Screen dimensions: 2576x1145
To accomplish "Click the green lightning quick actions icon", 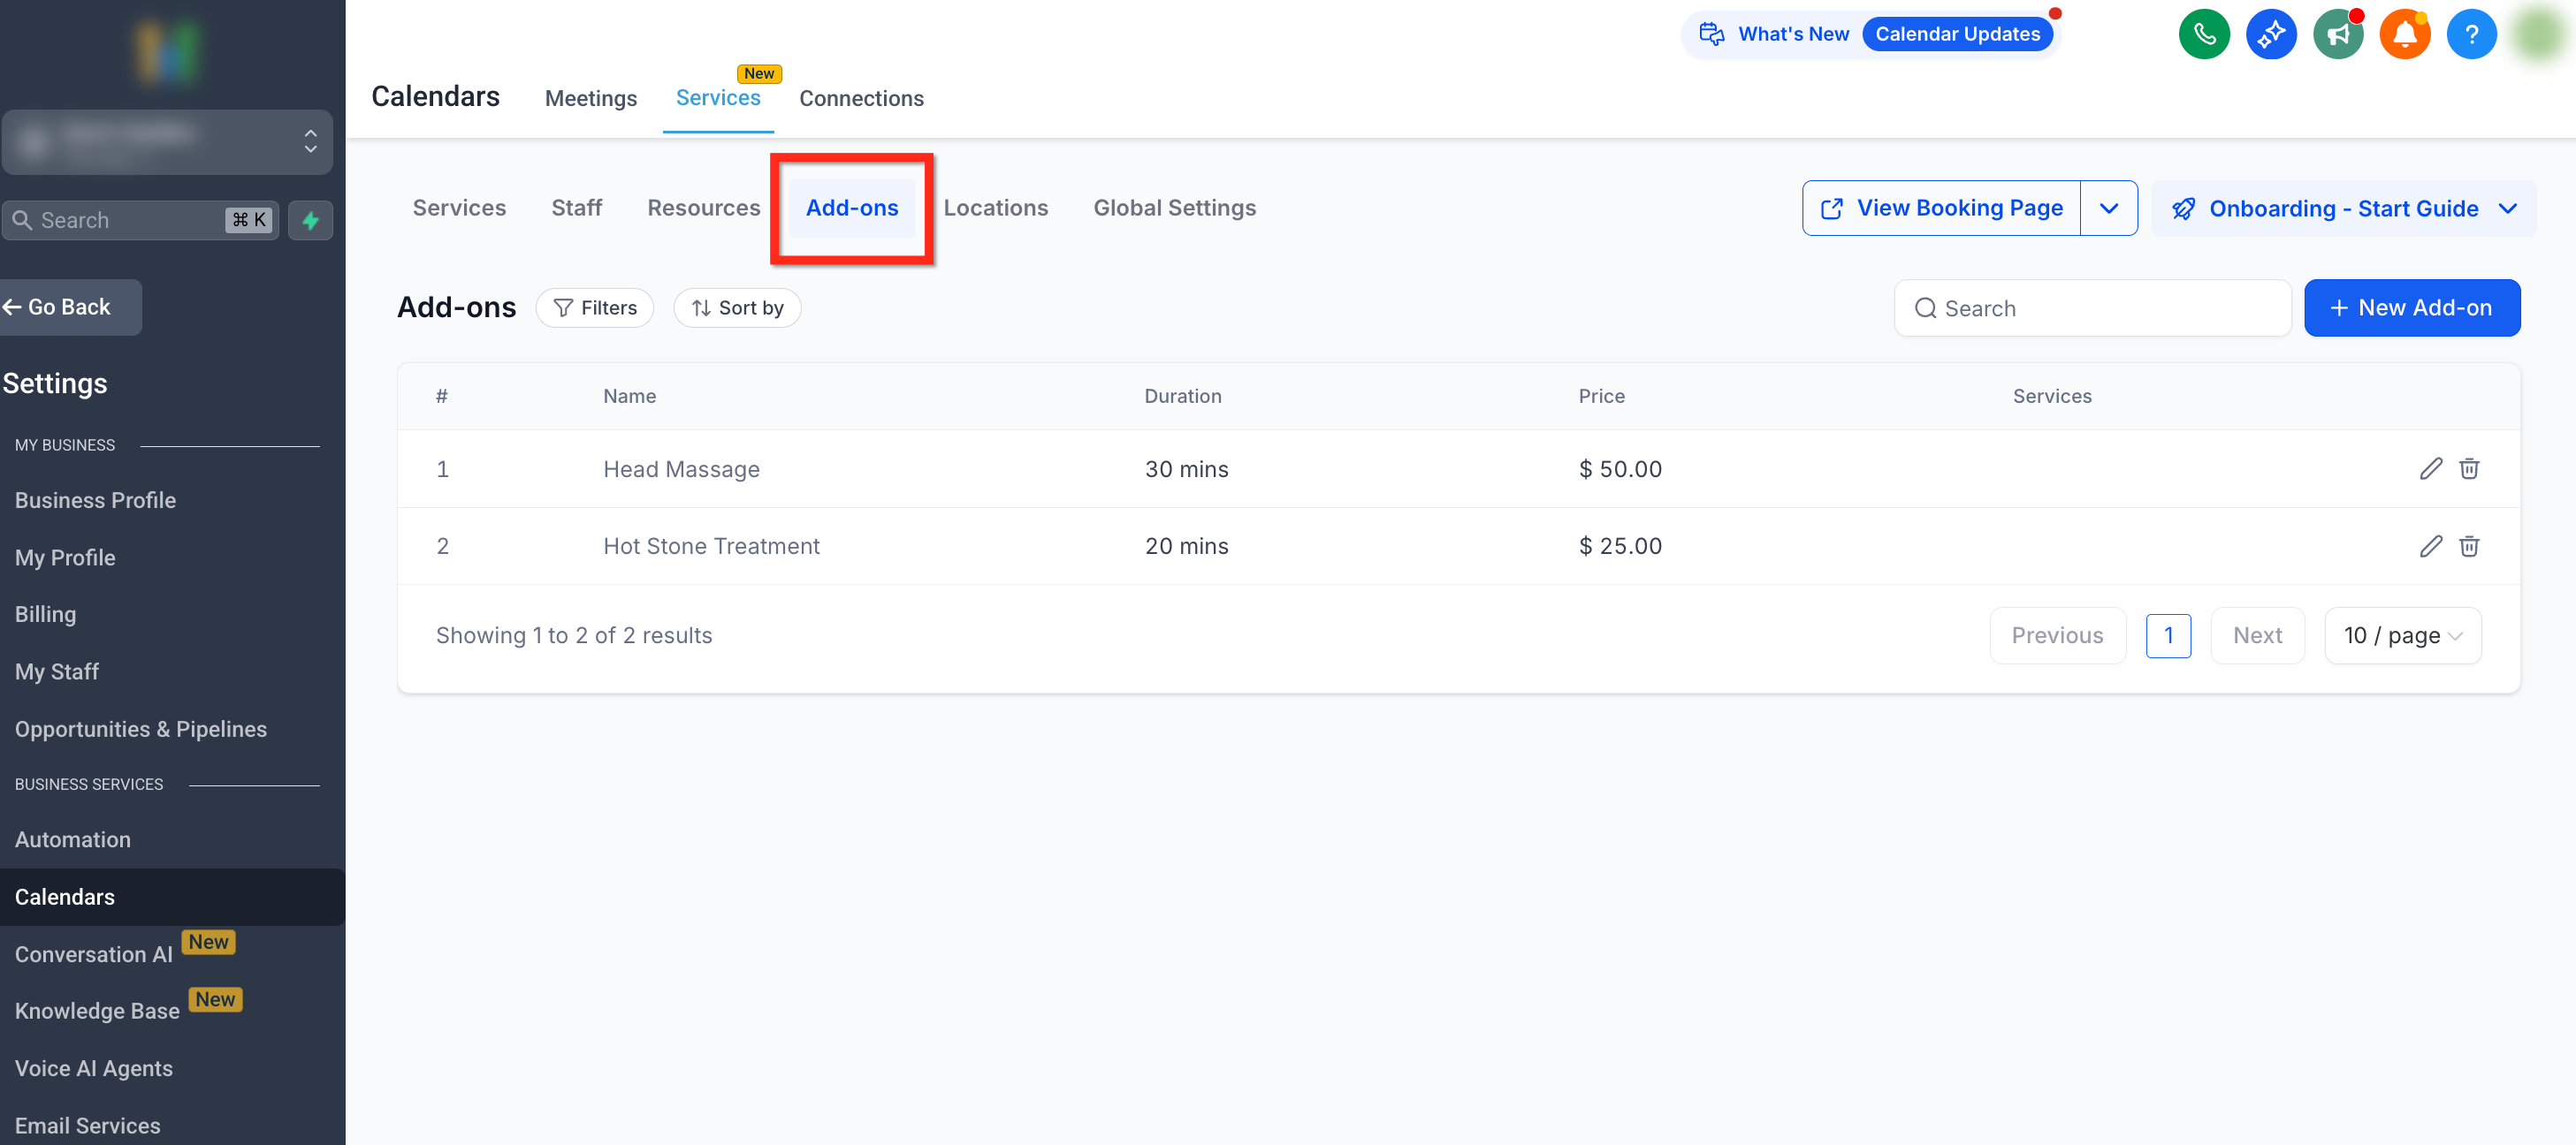I will click(x=310, y=220).
